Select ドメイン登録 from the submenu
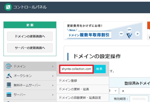Screen dimensions: 150x102 pyautogui.click(x=83, y=81)
